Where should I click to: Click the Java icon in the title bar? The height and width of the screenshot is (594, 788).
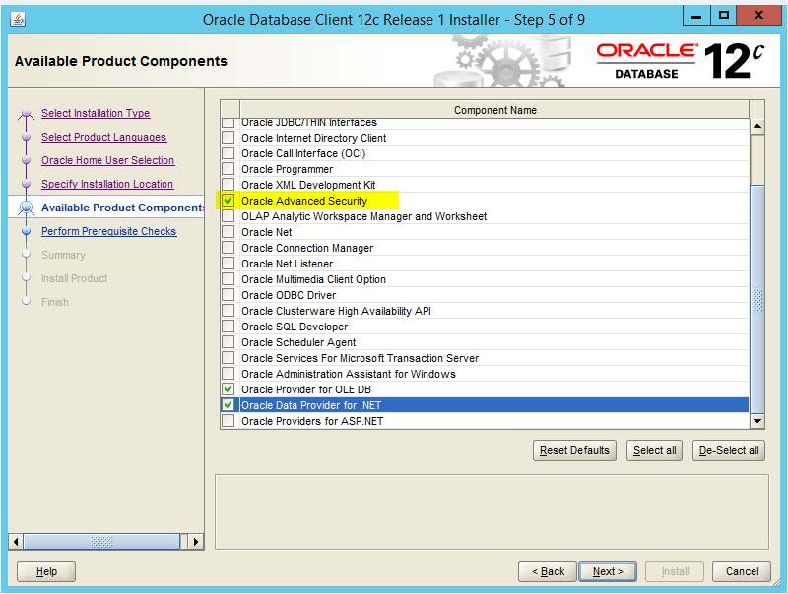18,19
